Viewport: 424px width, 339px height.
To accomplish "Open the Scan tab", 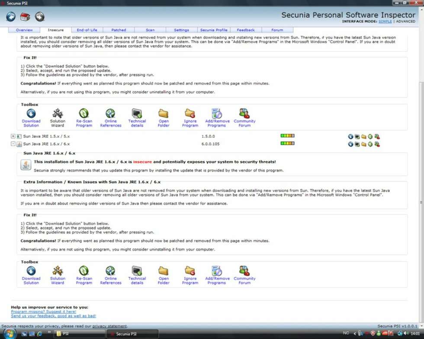I will pos(150,30).
